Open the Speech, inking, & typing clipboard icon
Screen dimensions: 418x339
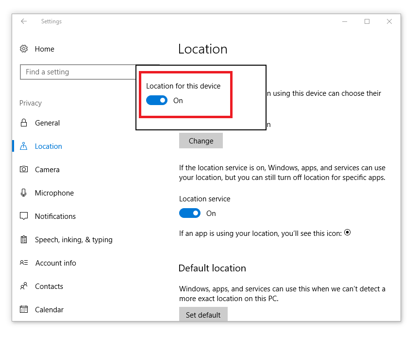(x=24, y=239)
